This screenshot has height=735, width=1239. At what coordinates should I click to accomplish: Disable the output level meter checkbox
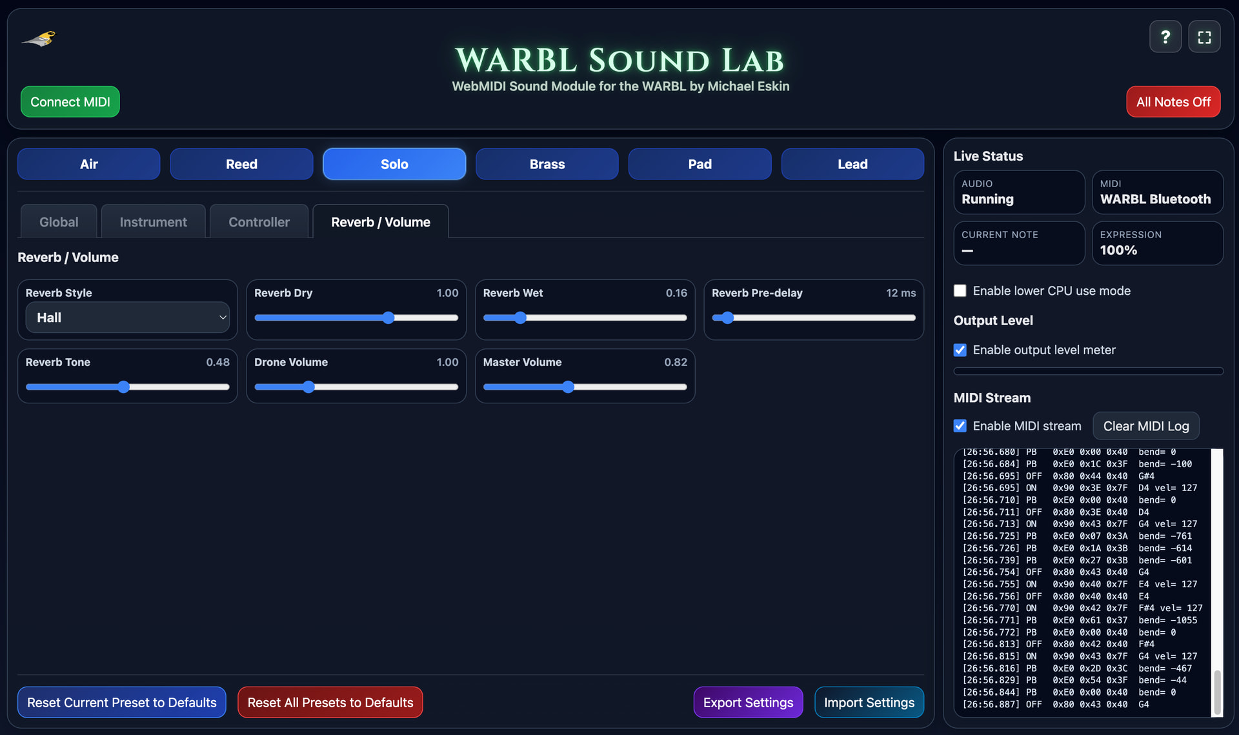(x=960, y=350)
